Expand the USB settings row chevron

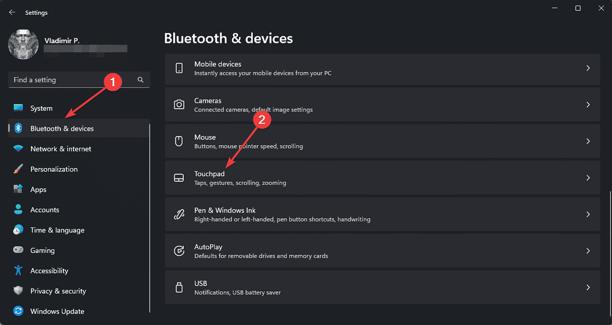click(x=588, y=287)
